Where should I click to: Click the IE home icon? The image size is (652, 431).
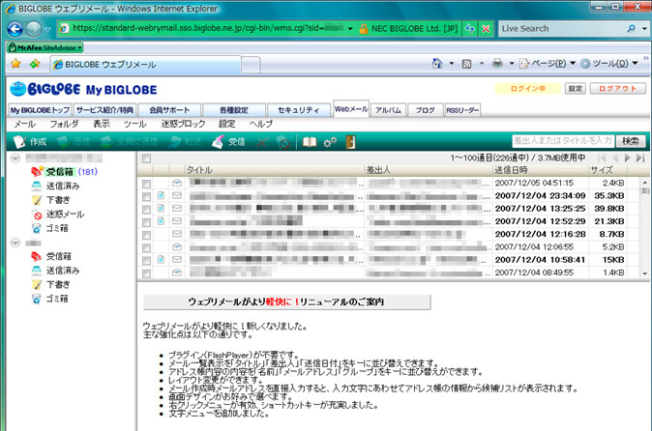pyautogui.click(x=437, y=63)
